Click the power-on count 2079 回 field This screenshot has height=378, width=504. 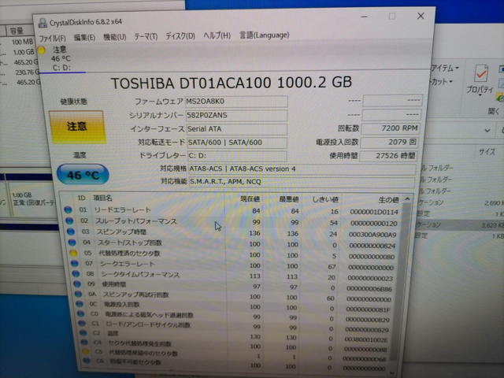click(x=389, y=142)
